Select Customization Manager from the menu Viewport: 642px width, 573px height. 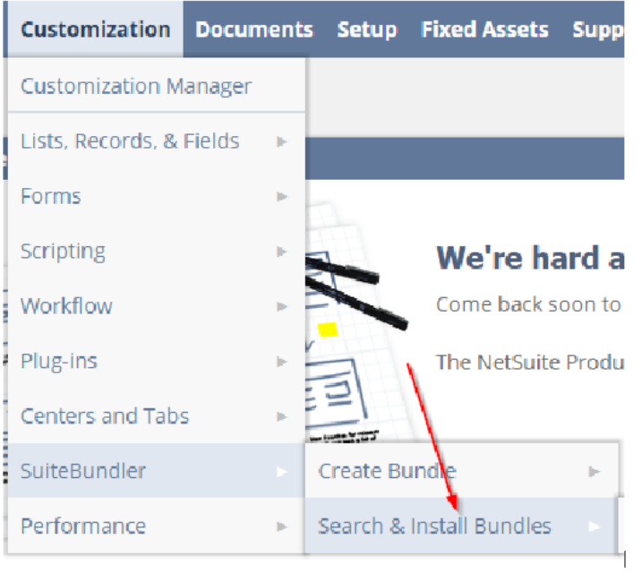[136, 86]
